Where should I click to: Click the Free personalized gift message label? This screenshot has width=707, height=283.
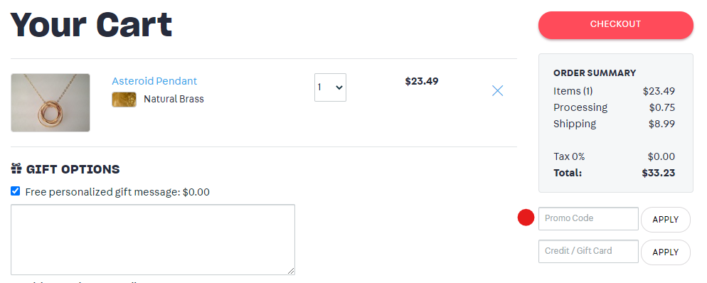[117, 192]
